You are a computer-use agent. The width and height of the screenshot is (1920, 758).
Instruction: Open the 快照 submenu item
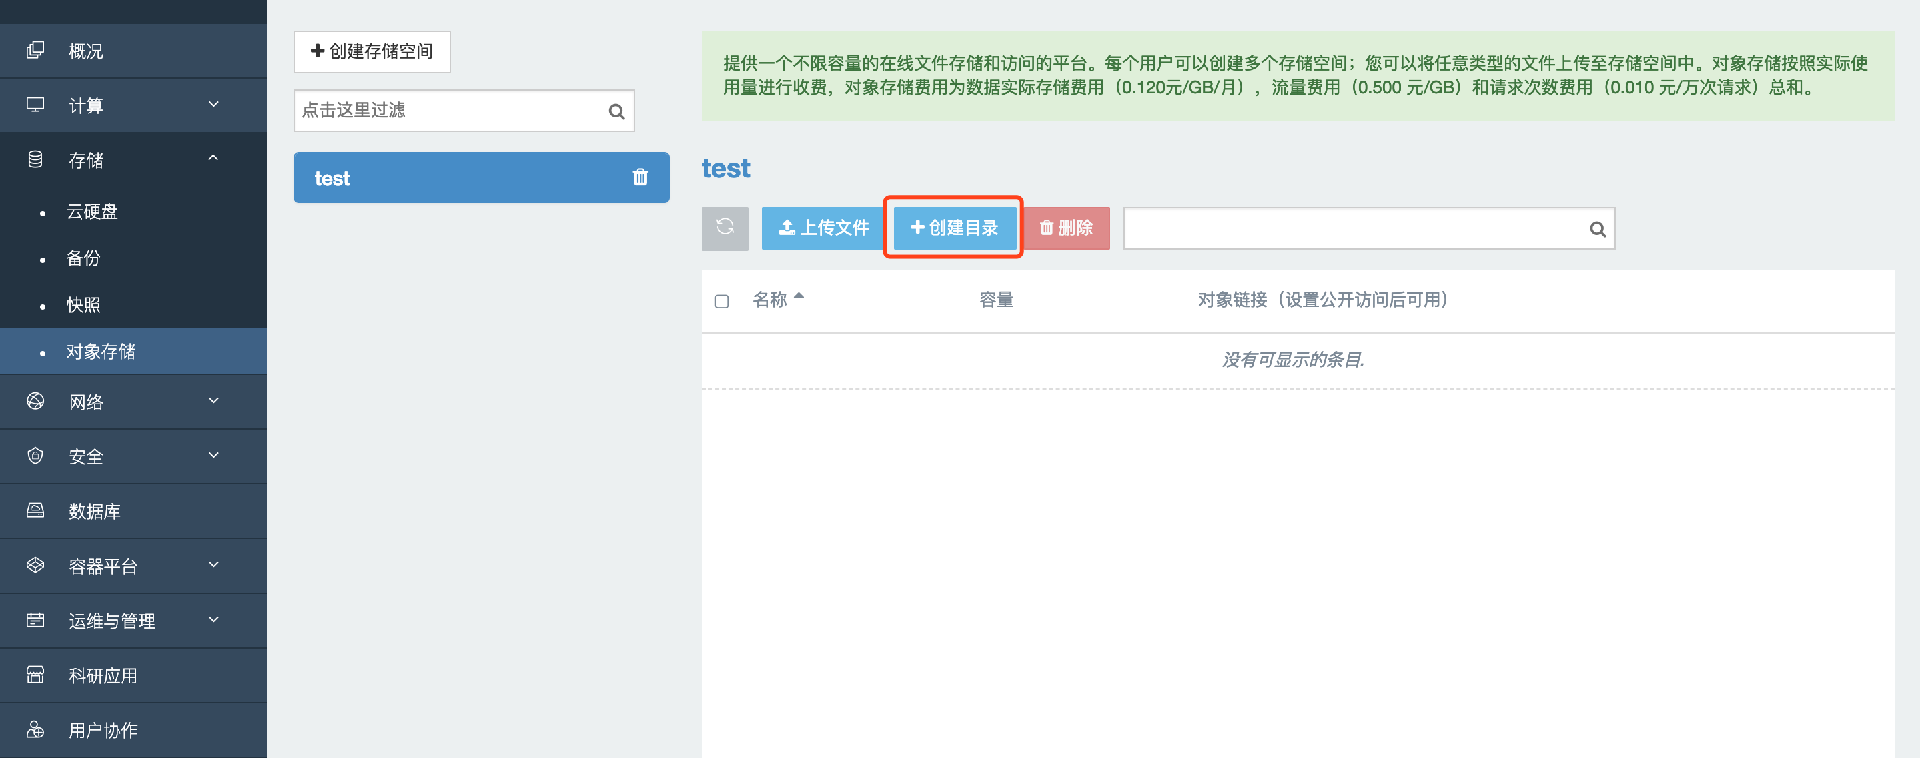pyautogui.click(x=133, y=305)
